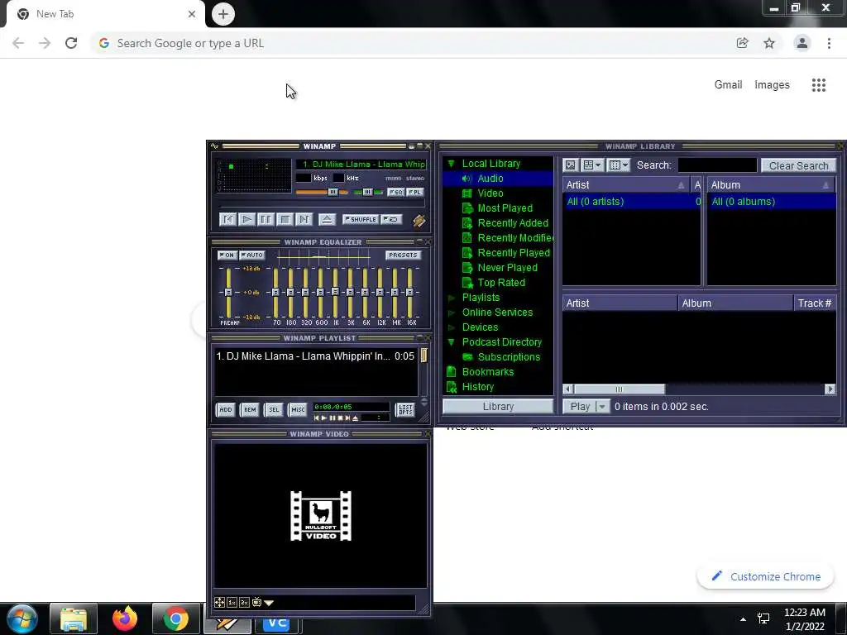Viewport: 847px width, 635px height.
Task: Click the Winamp lightning bolt logo icon
Action: [419, 220]
